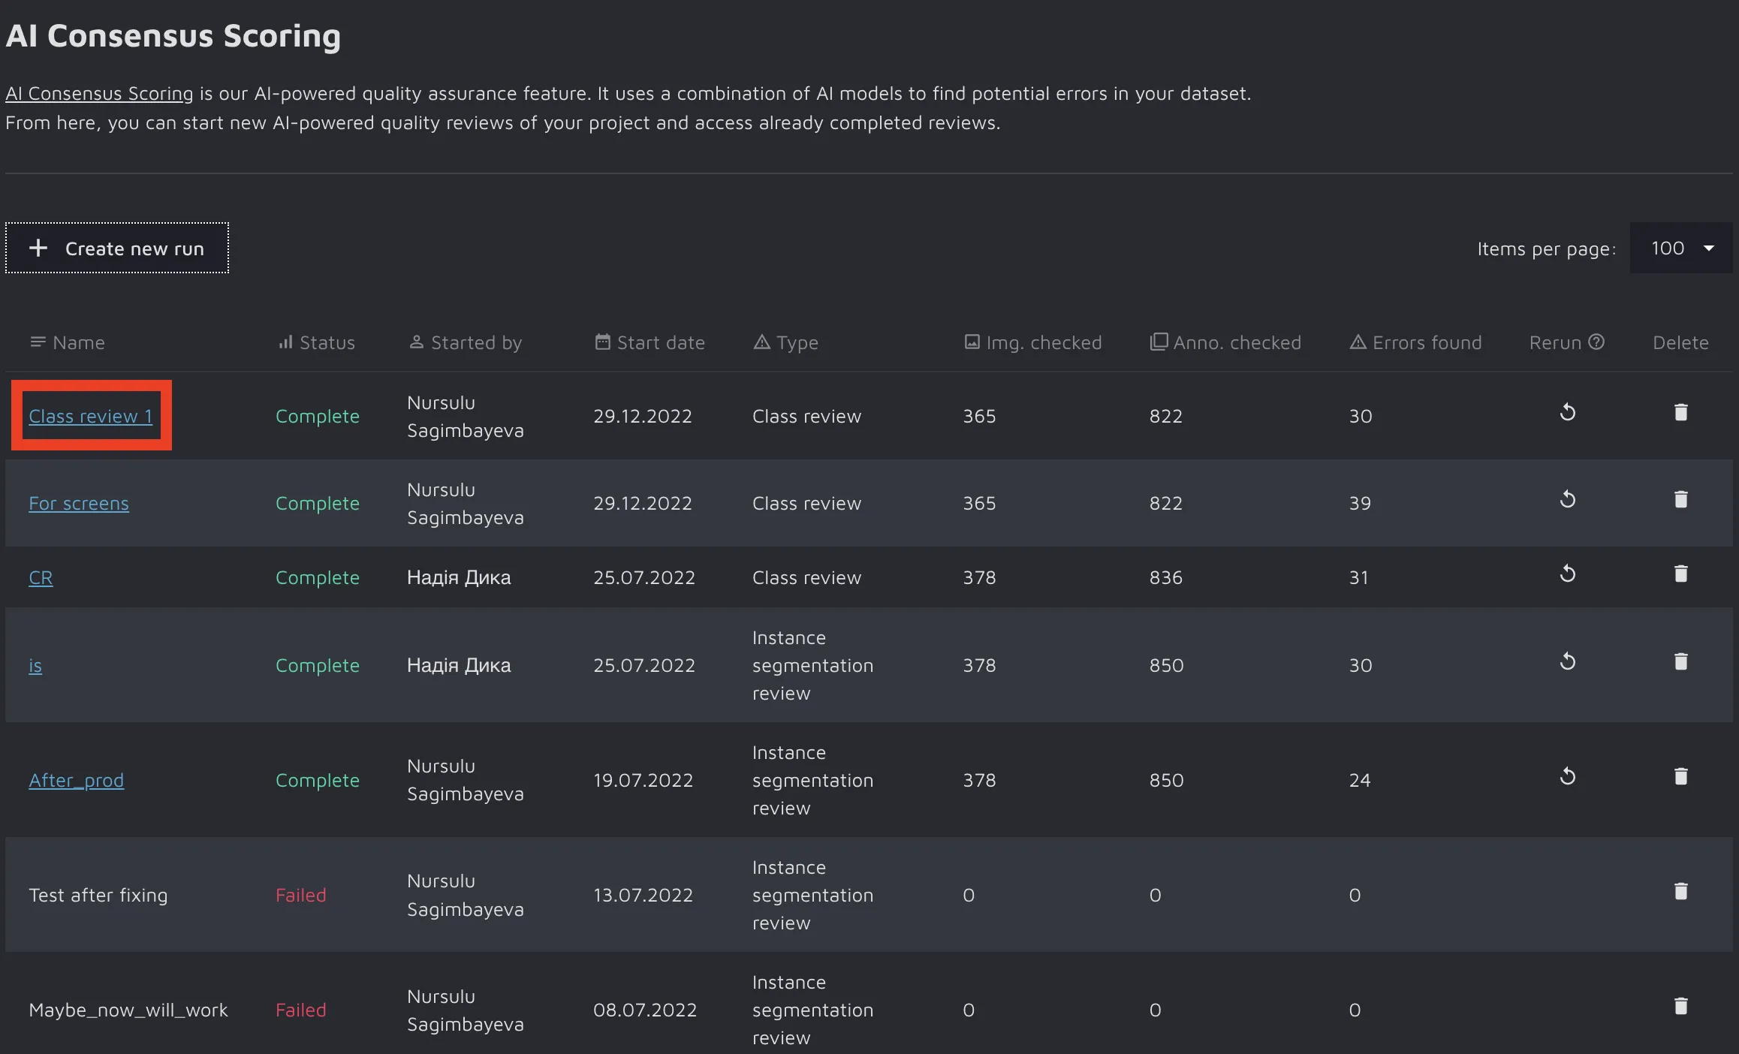Click the Rerun help question icon

pyautogui.click(x=1596, y=342)
